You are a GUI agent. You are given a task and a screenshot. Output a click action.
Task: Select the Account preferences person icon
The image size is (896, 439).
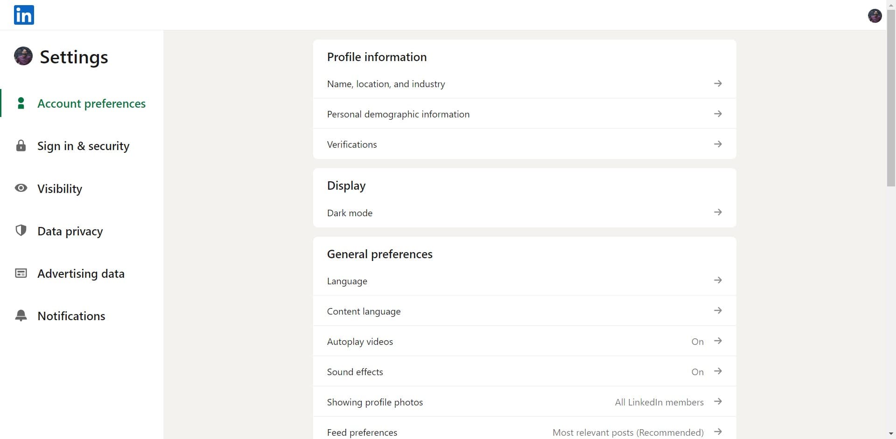click(x=21, y=103)
